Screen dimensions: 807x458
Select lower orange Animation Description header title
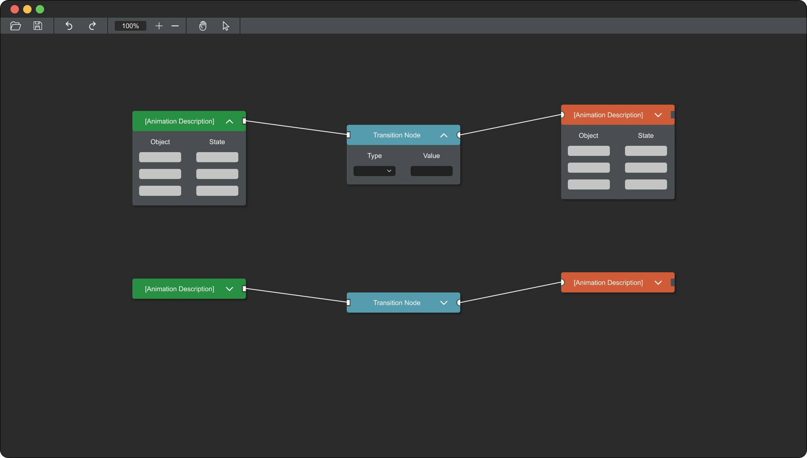[x=608, y=283]
